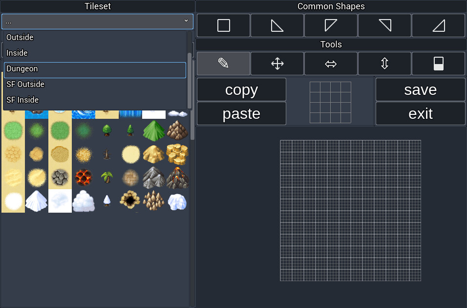Select the top-right triangle shape
467x308 pixels.
(384, 25)
